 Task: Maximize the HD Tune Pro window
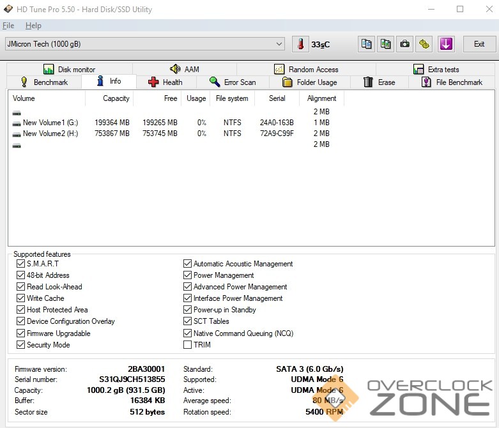point(460,9)
